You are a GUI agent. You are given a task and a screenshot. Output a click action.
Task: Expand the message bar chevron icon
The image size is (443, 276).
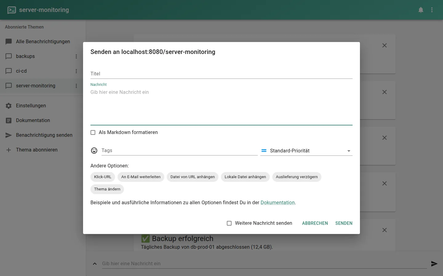[x=95, y=264]
